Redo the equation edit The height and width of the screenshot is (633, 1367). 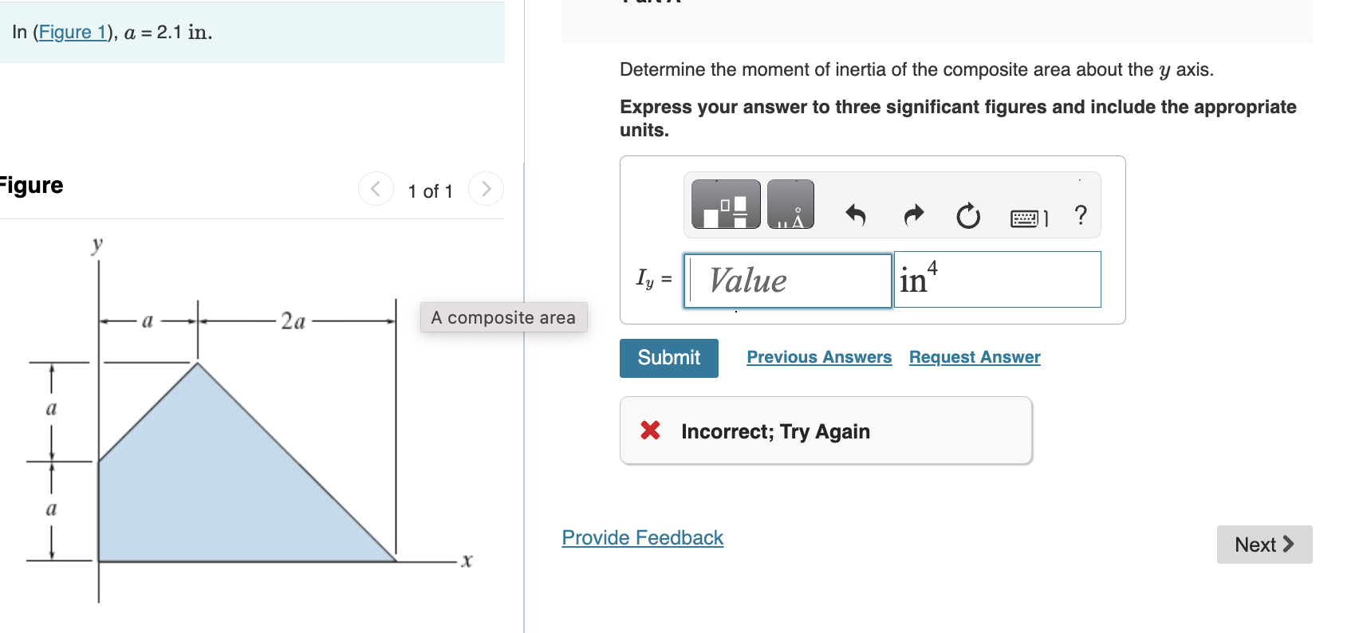(x=912, y=215)
